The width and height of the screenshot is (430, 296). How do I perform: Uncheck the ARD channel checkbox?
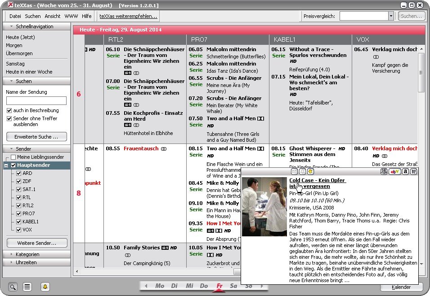tap(18, 173)
